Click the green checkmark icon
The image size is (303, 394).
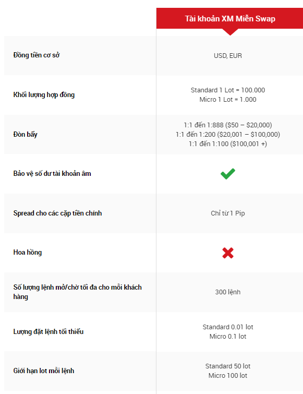(228, 174)
